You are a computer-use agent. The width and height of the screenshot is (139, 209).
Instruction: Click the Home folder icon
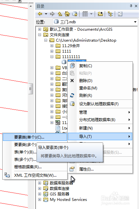point(67,14)
